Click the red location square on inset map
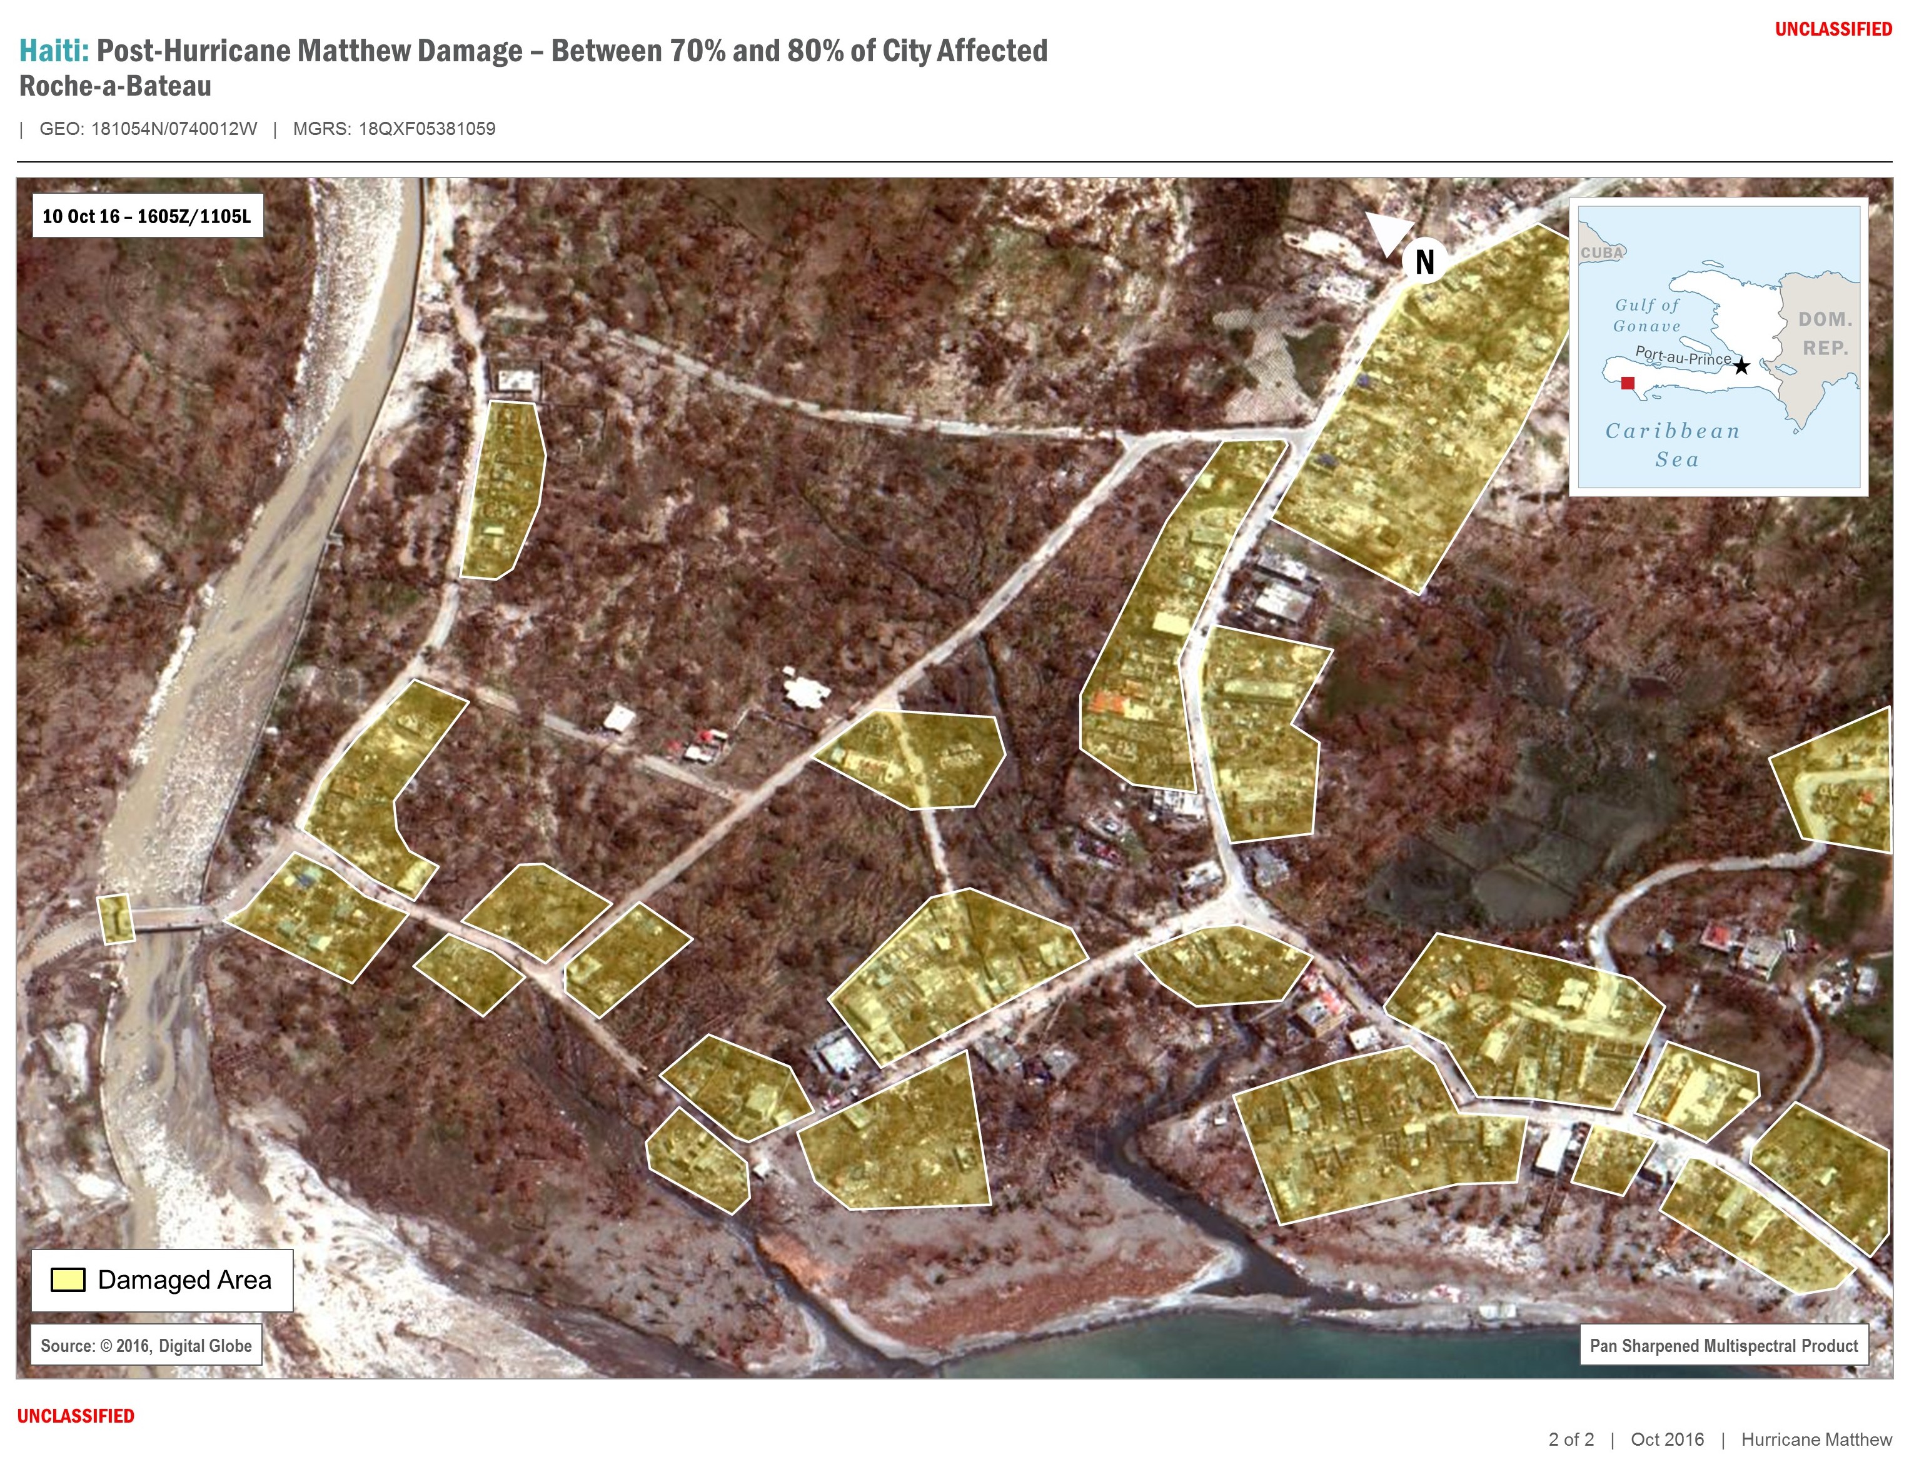Screen dimensions: 1909x1457 point(1627,383)
